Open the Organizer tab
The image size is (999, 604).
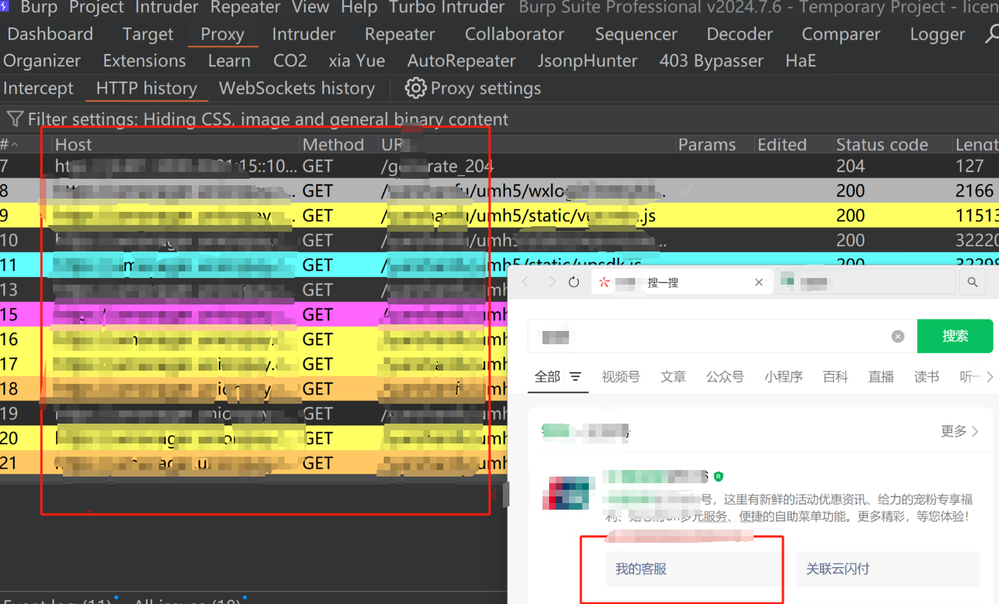(x=42, y=61)
